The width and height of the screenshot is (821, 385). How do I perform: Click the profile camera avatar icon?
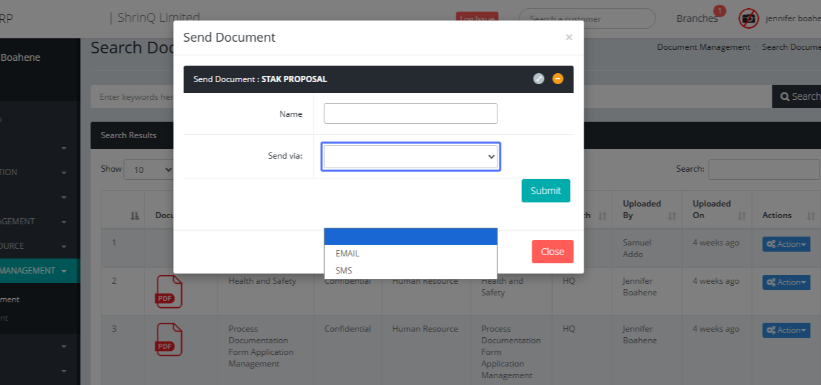pos(748,18)
